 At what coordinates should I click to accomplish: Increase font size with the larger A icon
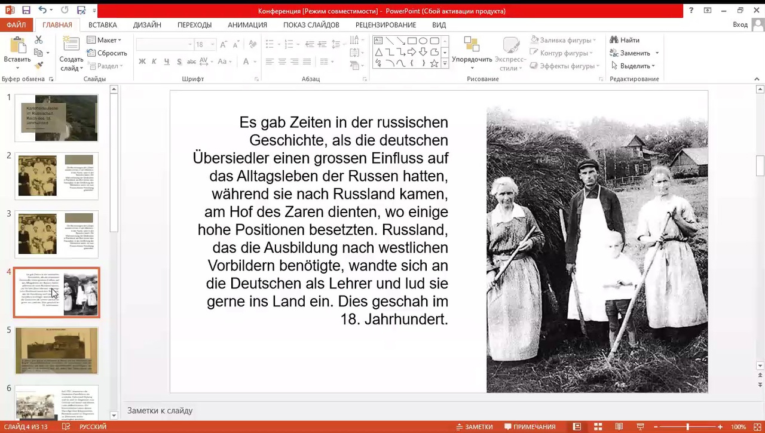[224, 45]
